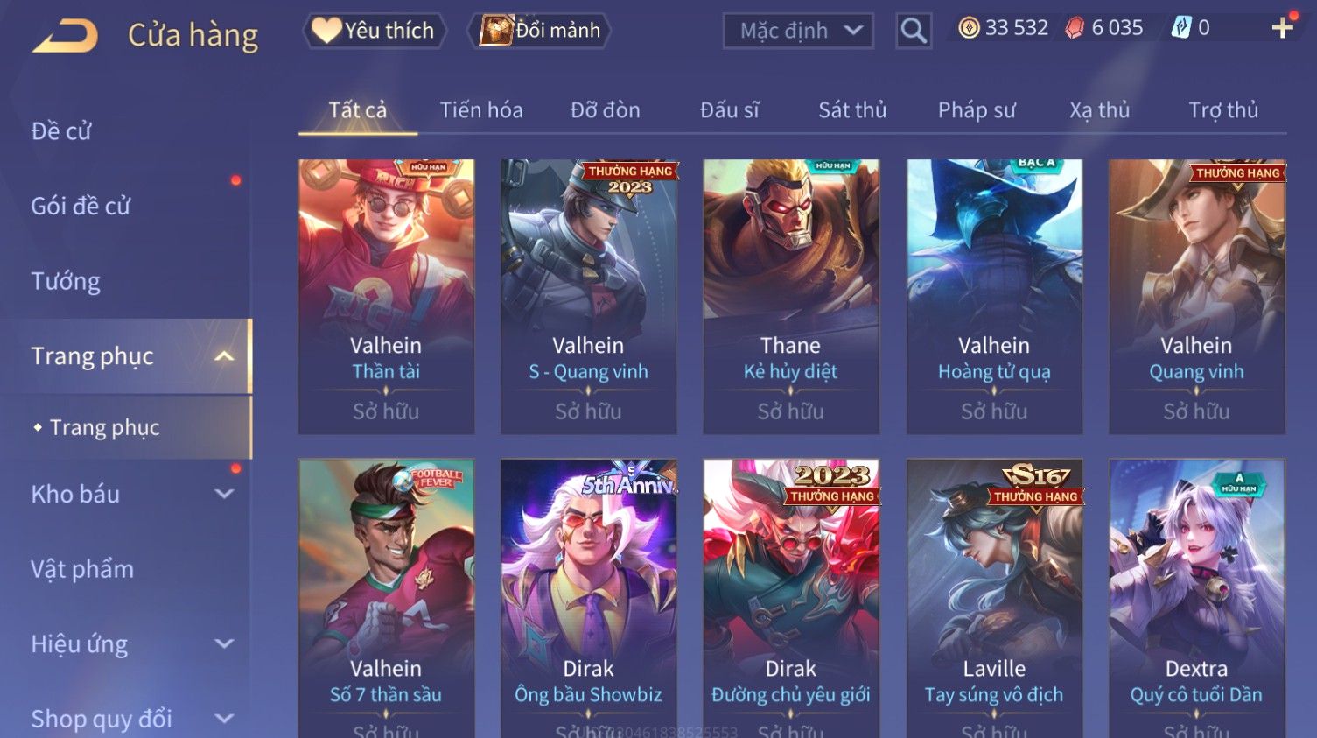The image size is (1317, 738).
Task: Click the heart icon in Yêu thích
Action: 326,30
